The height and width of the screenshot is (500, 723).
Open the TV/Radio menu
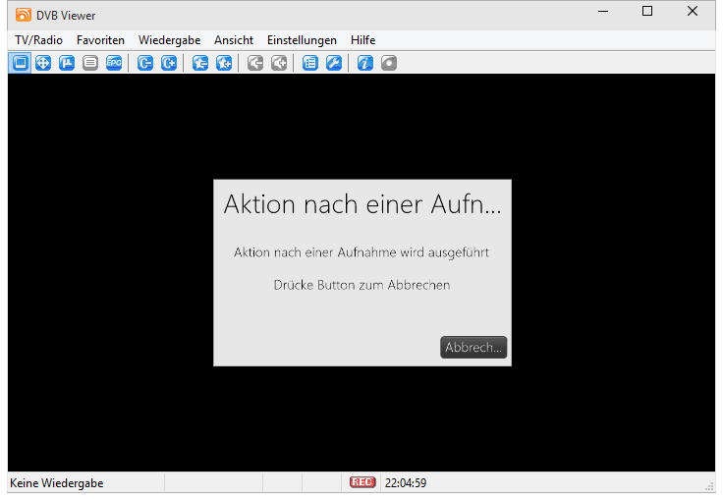coord(38,40)
